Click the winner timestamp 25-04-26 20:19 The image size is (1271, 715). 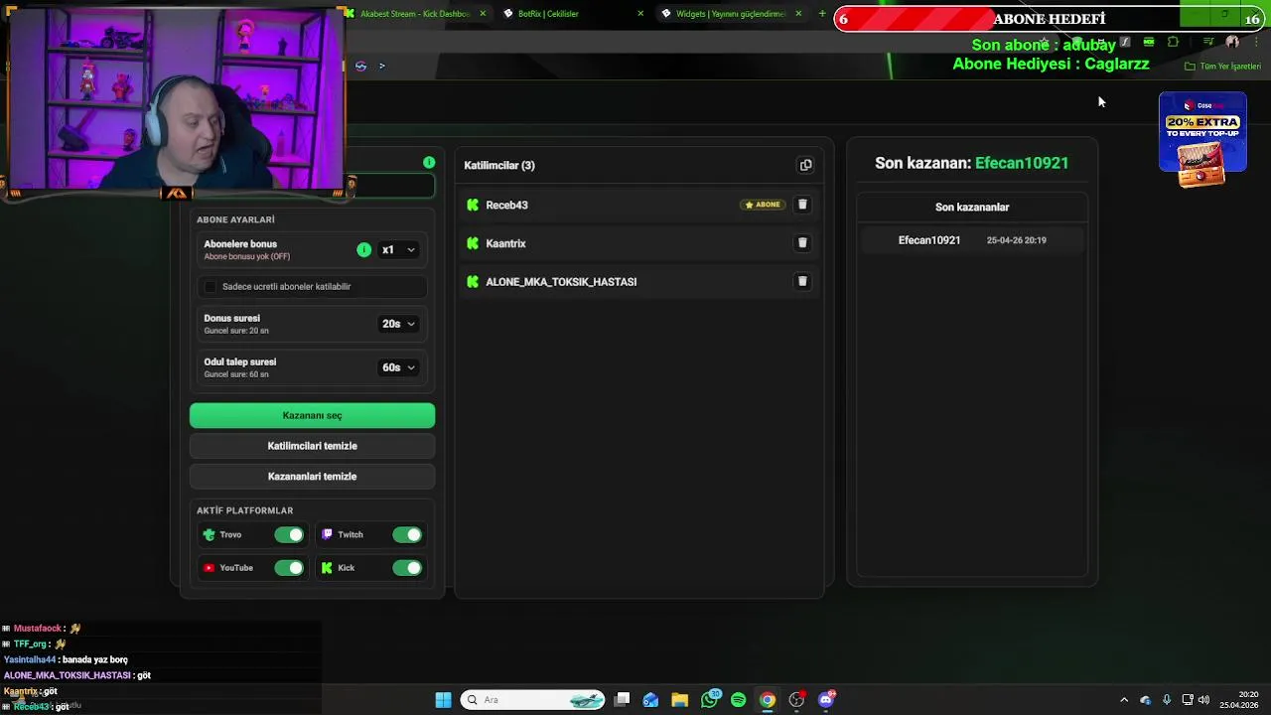pyautogui.click(x=1016, y=240)
